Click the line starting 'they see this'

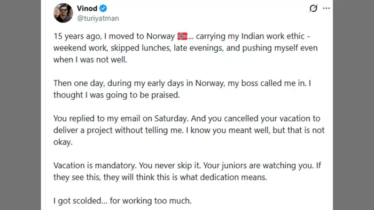(x=160, y=177)
